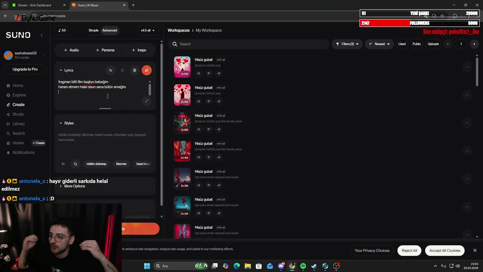Switch to Advanced creation mode
The width and height of the screenshot is (483, 272).
[x=110, y=30]
